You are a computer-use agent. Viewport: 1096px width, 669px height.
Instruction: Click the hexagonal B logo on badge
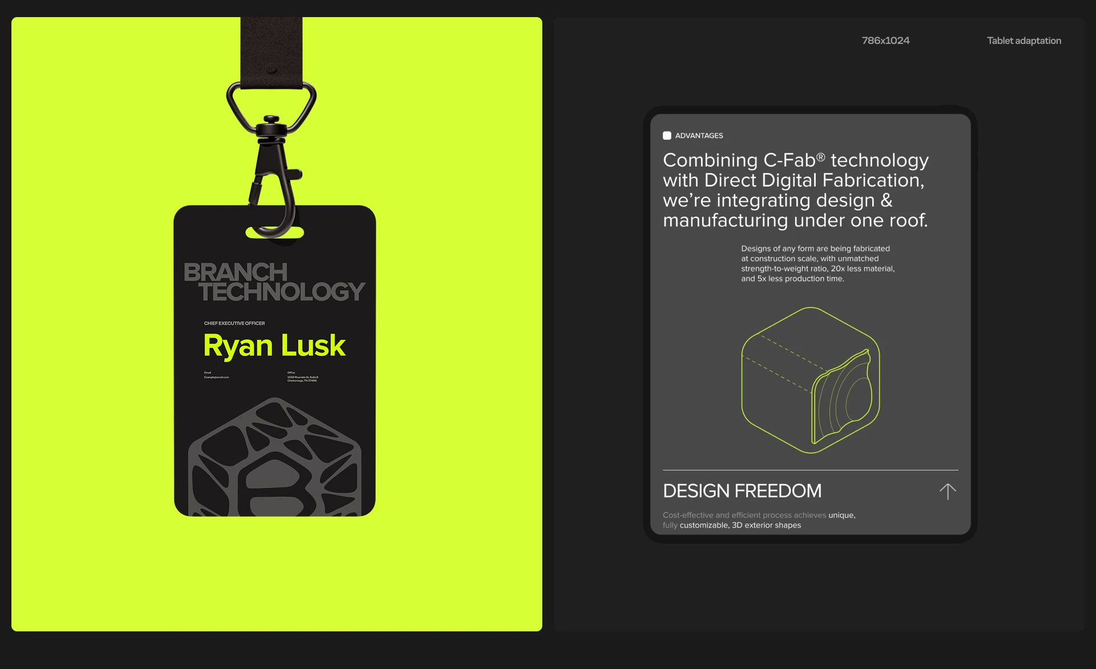(x=275, y=457)
